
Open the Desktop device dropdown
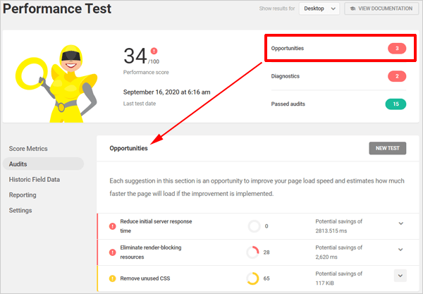click(319, 8)
